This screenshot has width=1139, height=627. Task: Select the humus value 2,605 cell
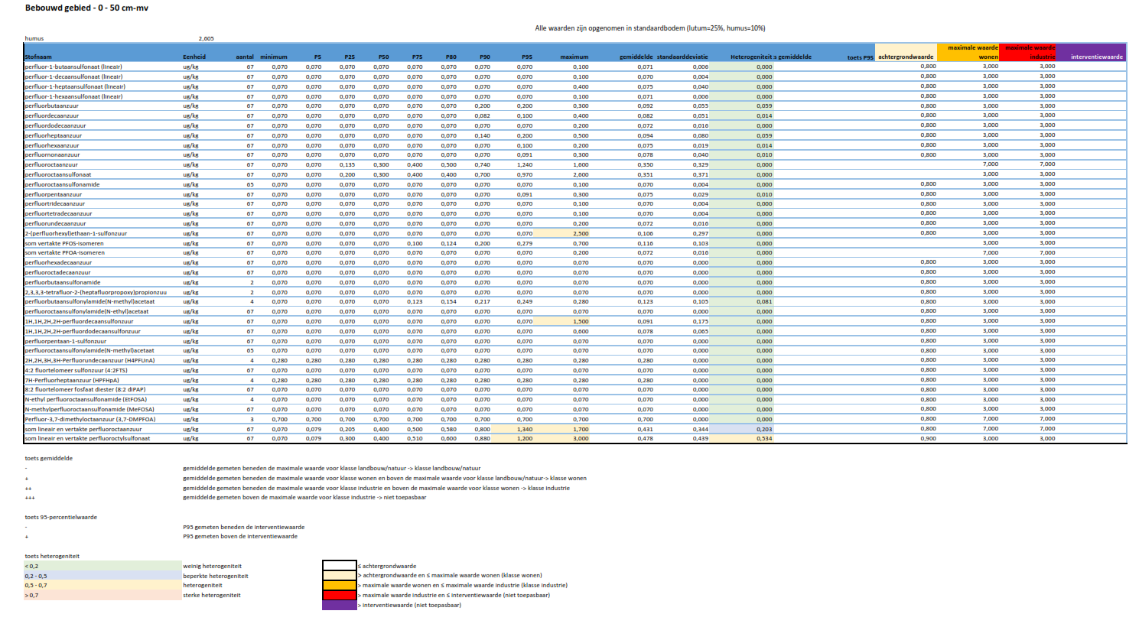click(206, 38)
